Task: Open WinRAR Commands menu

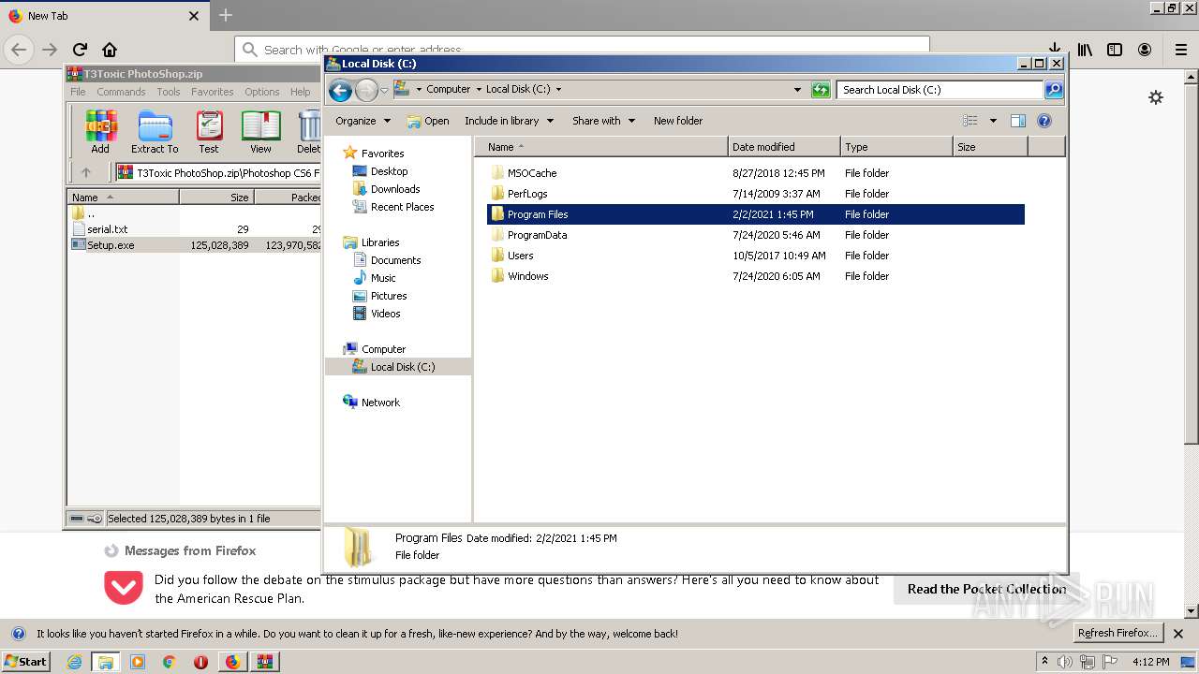Action: pyautogui.click(x=121, y=92)
